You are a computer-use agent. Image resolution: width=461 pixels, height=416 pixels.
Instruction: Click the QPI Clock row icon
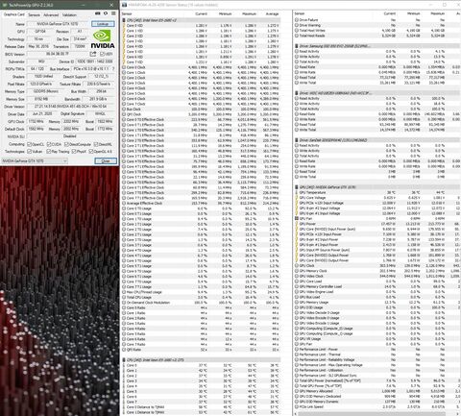[x=124, y=114]
